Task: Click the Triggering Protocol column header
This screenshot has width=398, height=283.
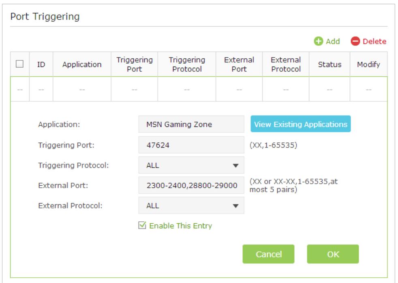Action: click(187, 64)
